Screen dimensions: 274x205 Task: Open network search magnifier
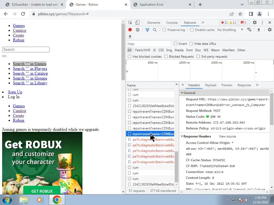155,30
